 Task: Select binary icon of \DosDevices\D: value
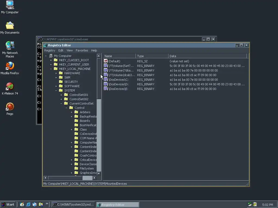pyautogui.click(x=106, y=84)
